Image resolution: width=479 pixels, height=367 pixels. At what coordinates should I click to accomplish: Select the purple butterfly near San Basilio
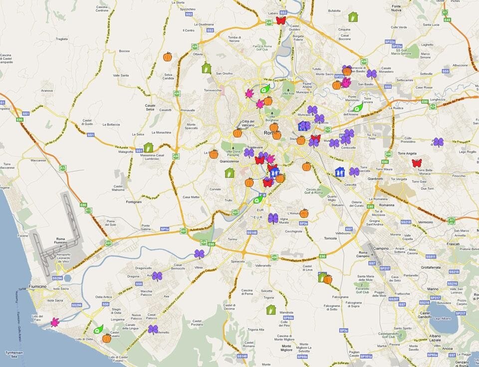click(372, 74)
